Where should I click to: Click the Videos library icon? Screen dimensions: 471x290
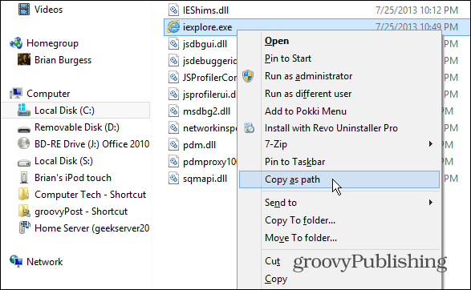pyautogui.click(x=24, y=10)
